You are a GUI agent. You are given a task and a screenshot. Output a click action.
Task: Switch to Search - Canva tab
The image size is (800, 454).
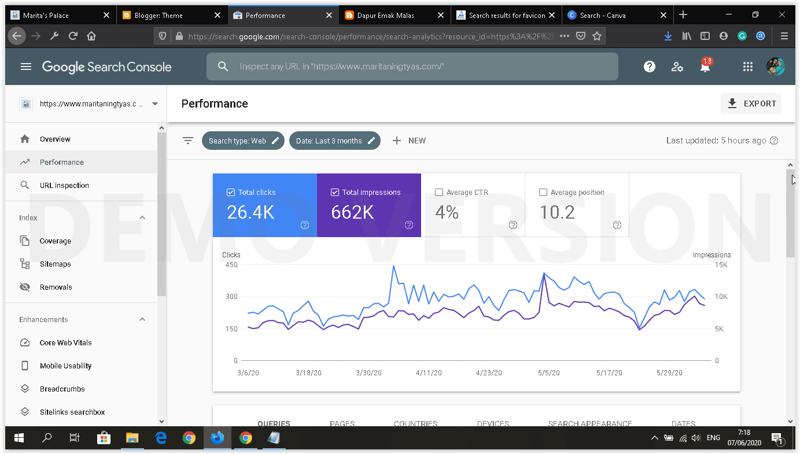[x=618, y=16]
